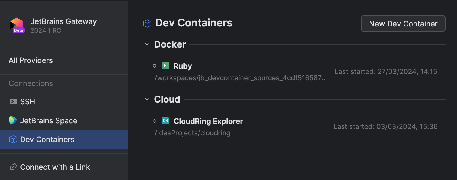Click the status circle next to Ruby
457x180 pixels.
coord(155,66)
